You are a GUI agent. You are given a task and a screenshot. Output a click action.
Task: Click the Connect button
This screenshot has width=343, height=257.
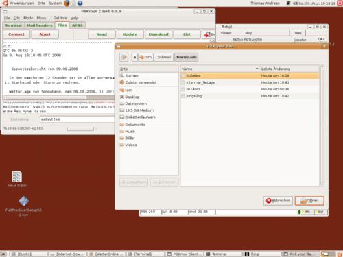(16, 34)
